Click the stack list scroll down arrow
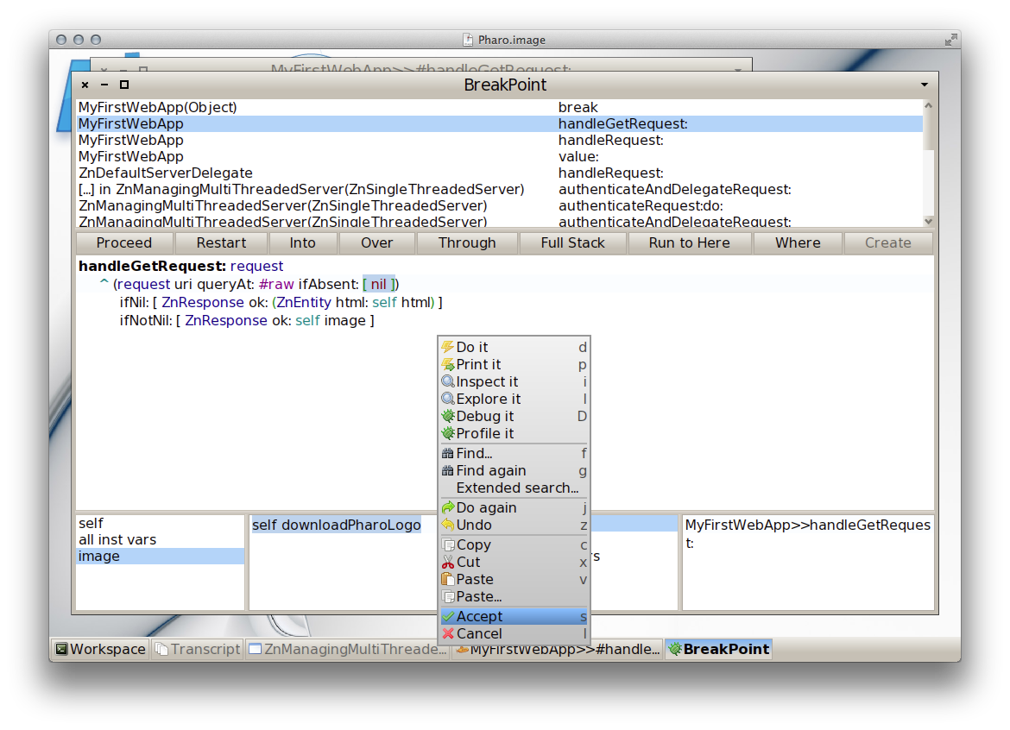The height and width of the screenshot is (730, 1010). coord(928,221)
